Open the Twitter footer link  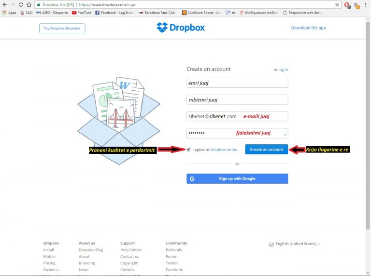[172, 263]
